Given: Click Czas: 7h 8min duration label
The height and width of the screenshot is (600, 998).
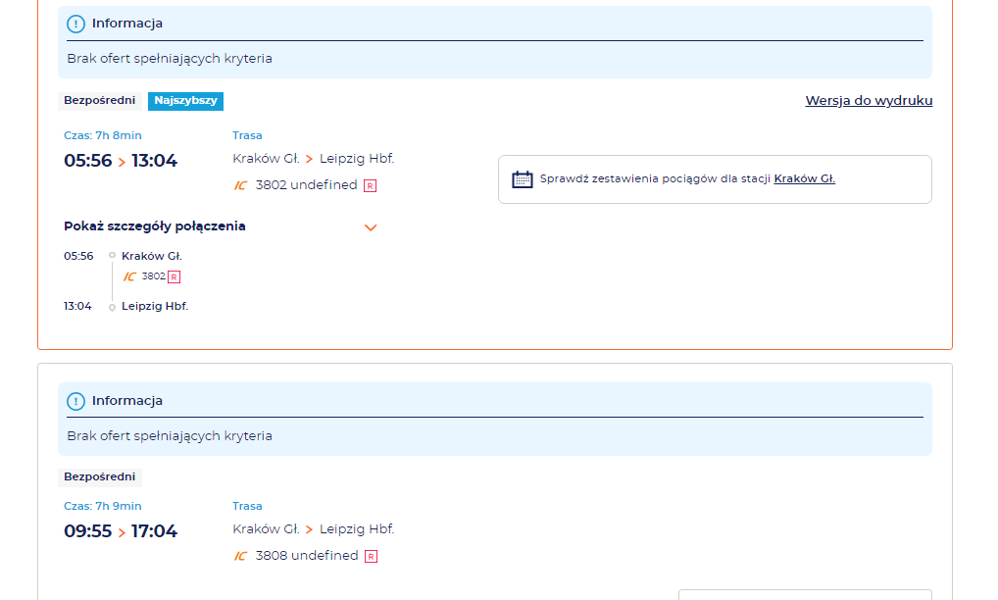Looking at the screenshot, I should coord(103,135).
